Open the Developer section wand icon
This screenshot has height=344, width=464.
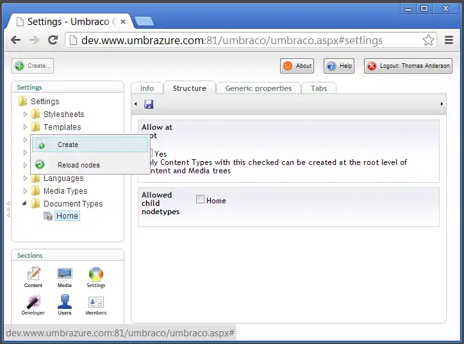33,302
